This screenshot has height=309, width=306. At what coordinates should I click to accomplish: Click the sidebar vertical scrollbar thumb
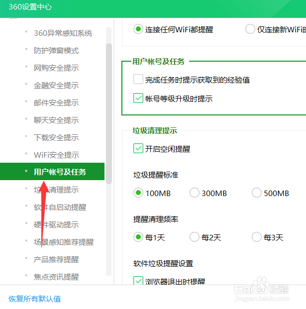(x=109, y=114)
